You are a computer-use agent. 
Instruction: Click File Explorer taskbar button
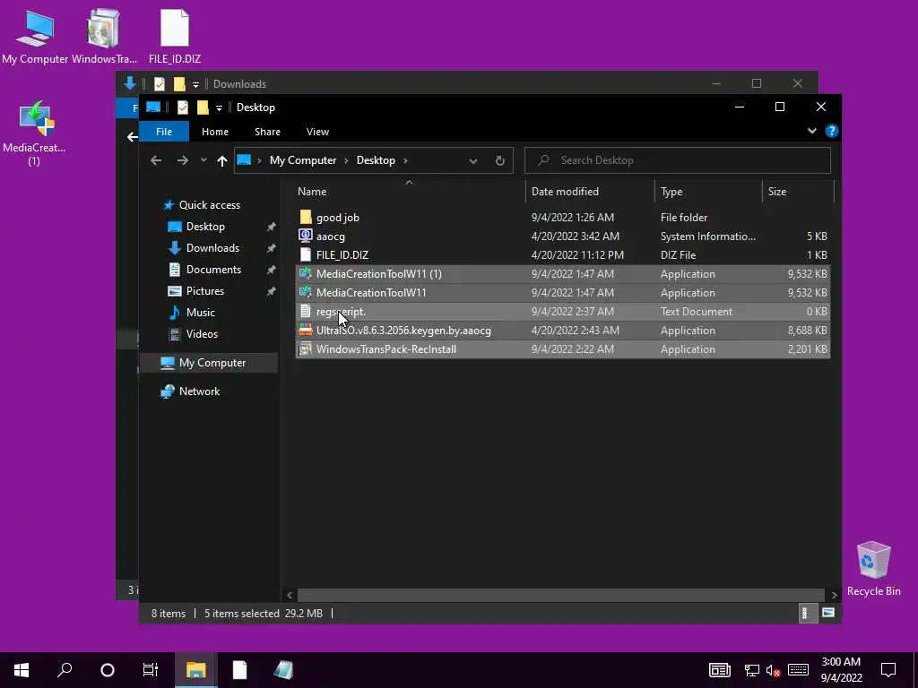pyautogui.click(x=196, y=670)
